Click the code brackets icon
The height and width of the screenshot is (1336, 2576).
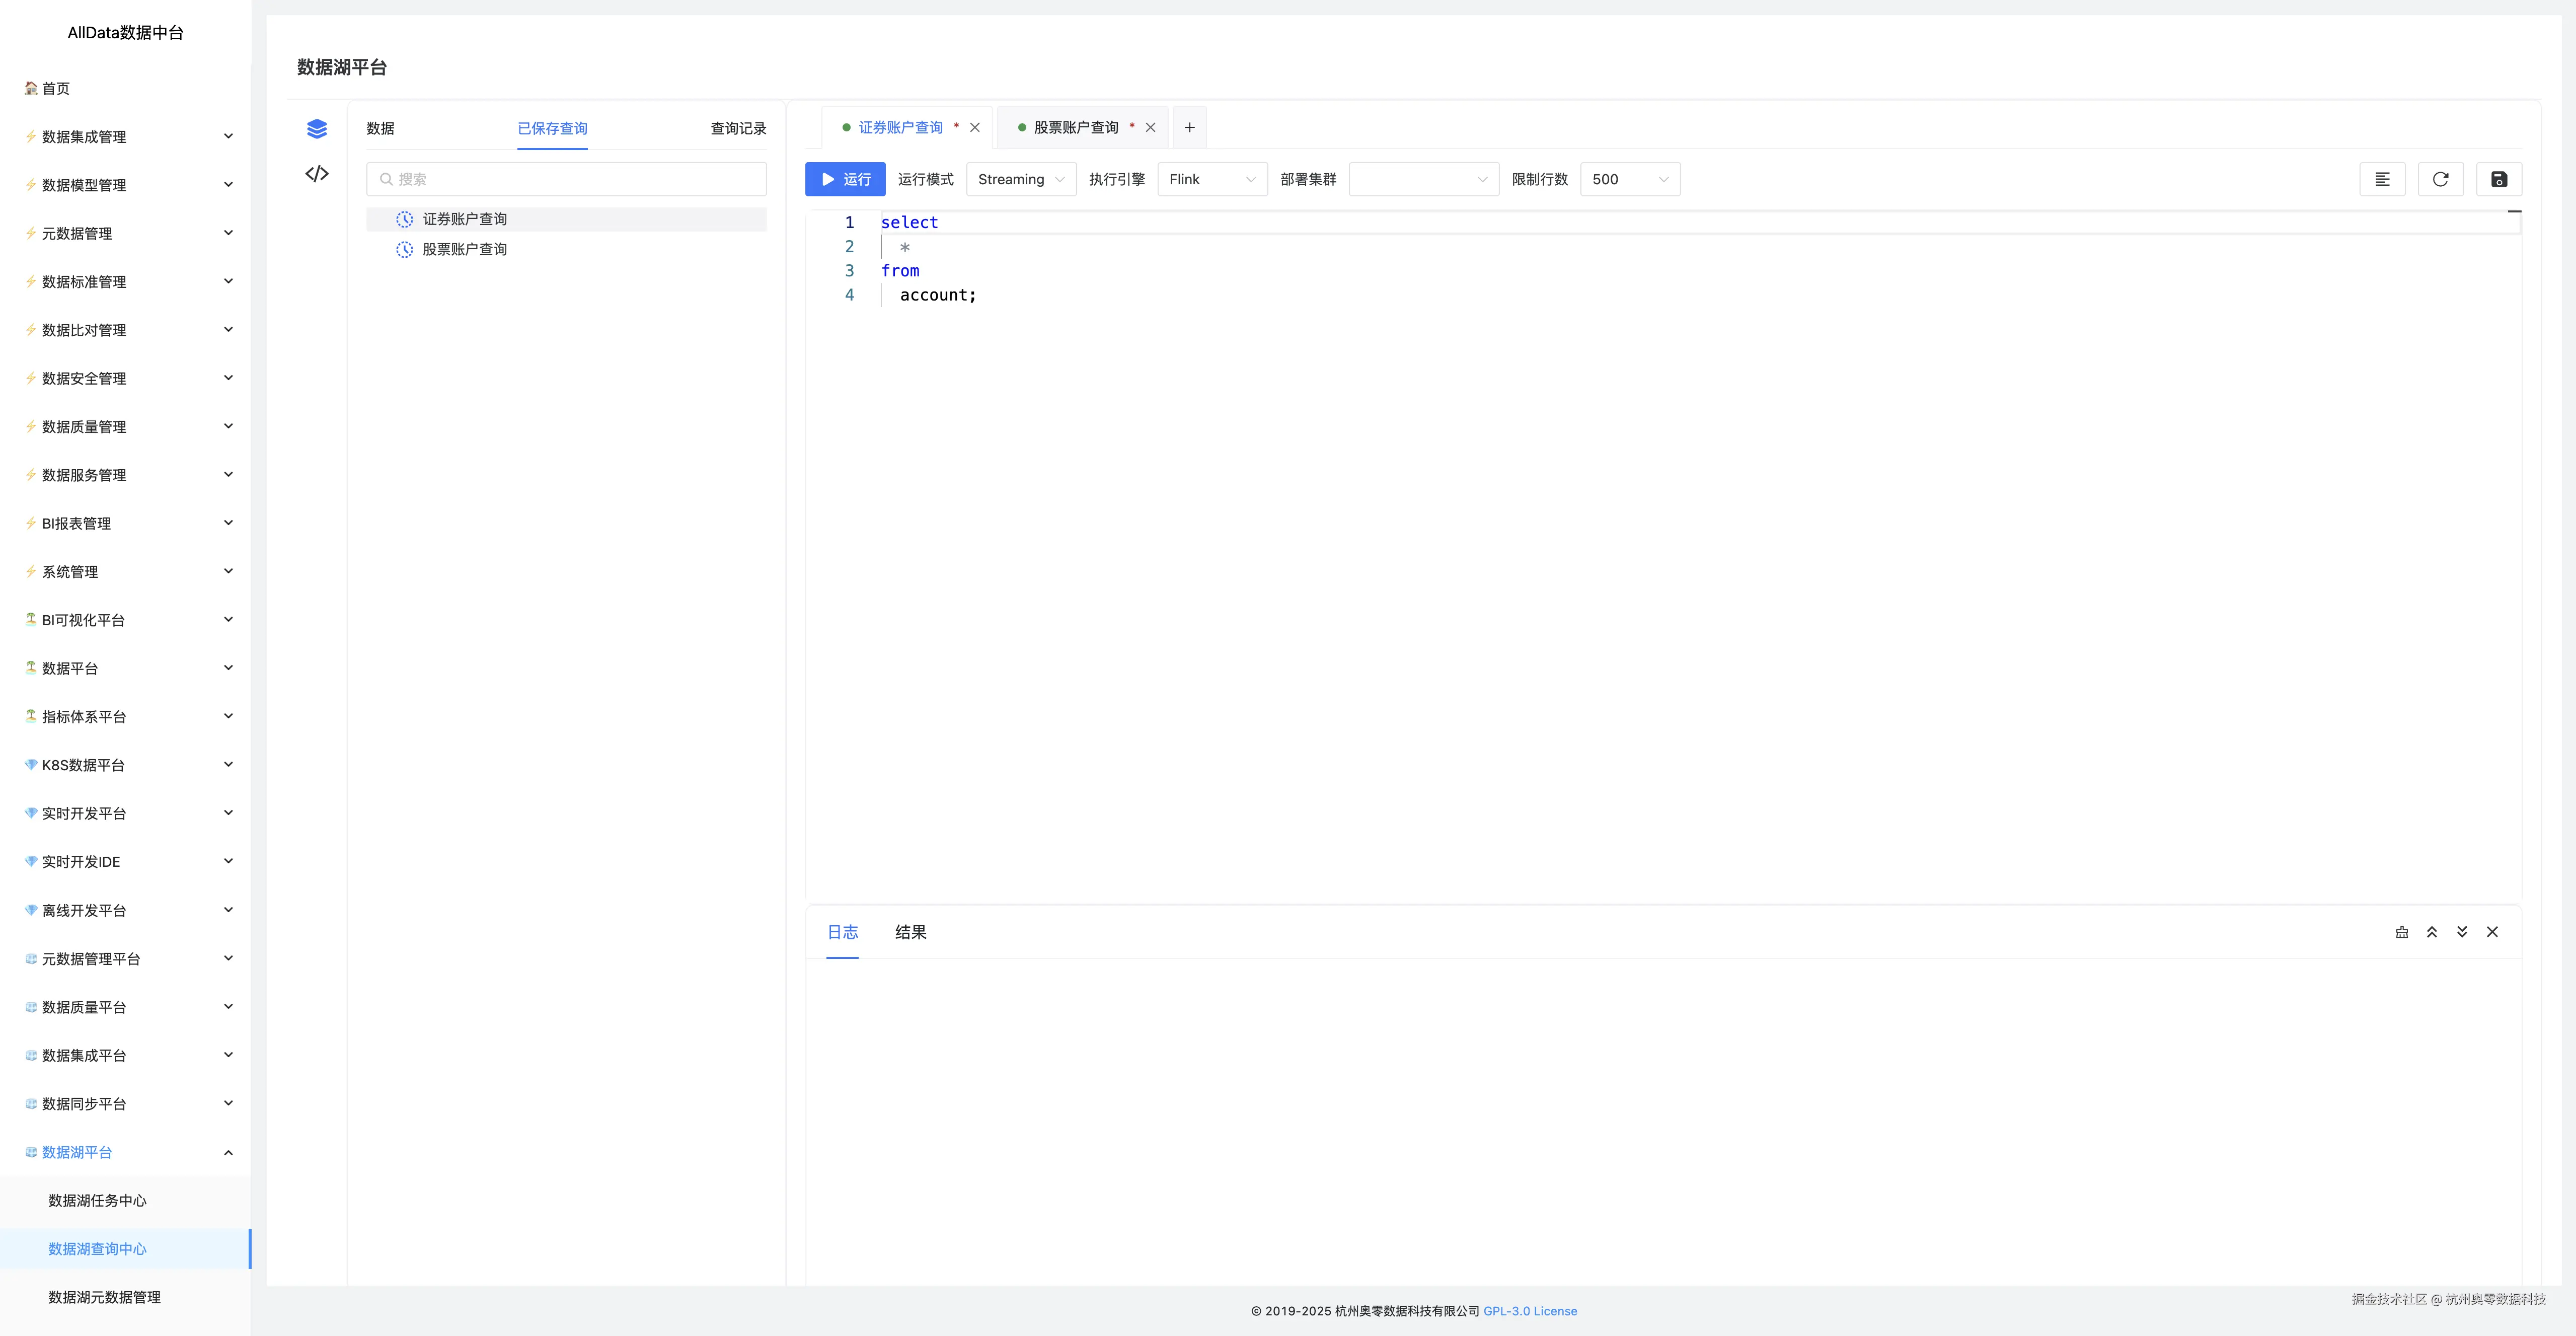317,174
